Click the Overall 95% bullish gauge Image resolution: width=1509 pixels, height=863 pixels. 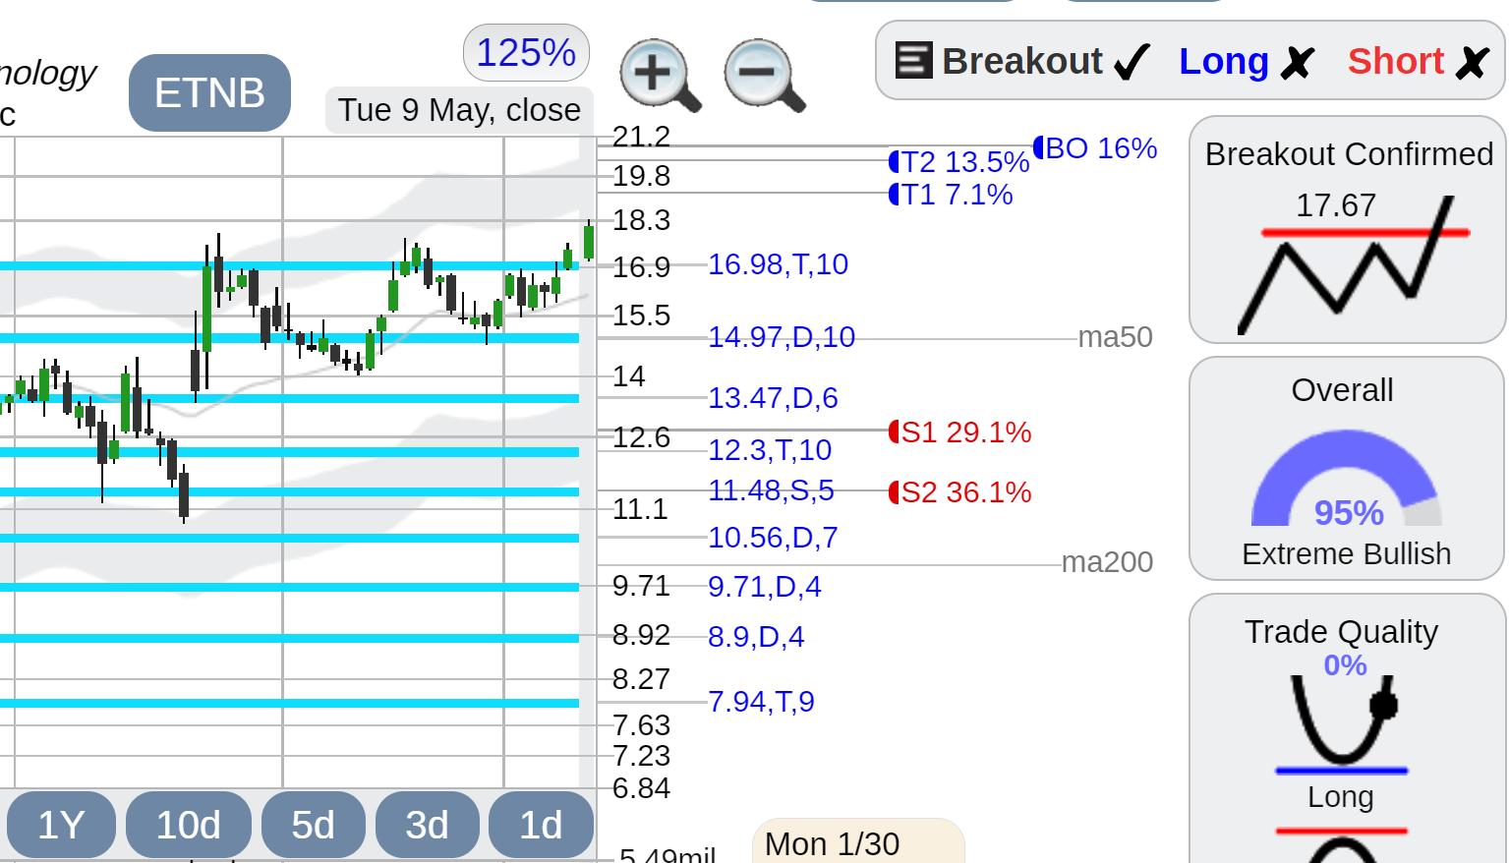pyautogui.click(x=1346, y=479)
